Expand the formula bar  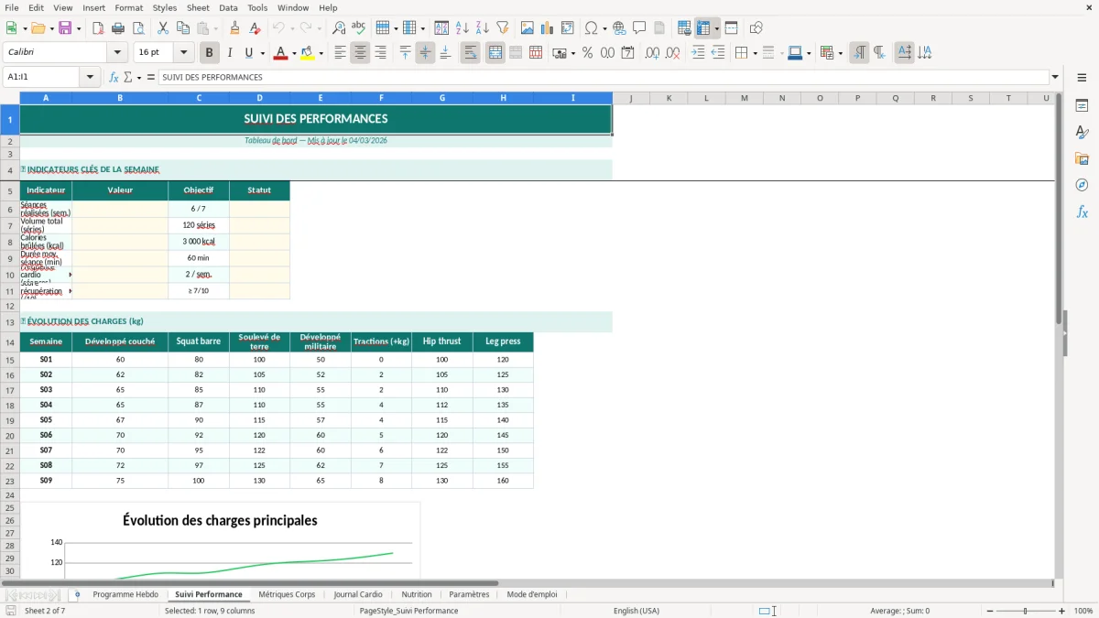(1055, 77)
